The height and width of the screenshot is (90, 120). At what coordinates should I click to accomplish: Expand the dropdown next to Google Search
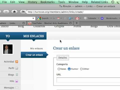(51, 18)
